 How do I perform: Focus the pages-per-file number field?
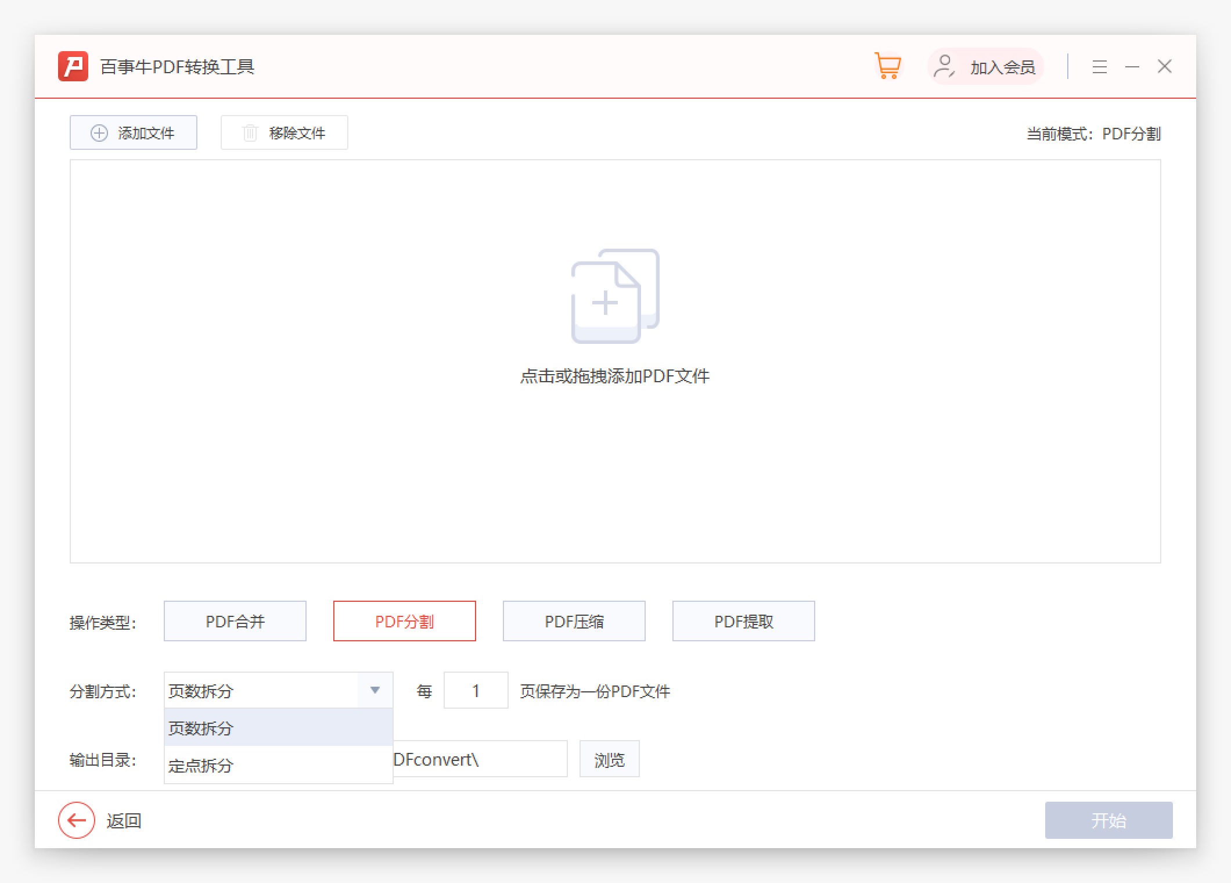476,690
